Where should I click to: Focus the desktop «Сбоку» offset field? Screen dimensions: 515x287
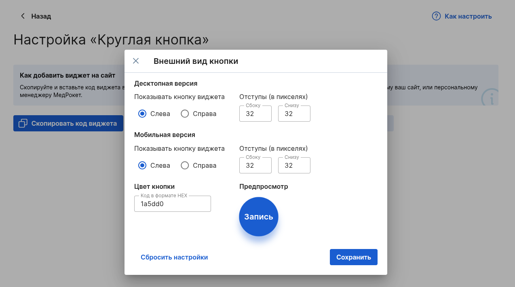click(255, 114)
